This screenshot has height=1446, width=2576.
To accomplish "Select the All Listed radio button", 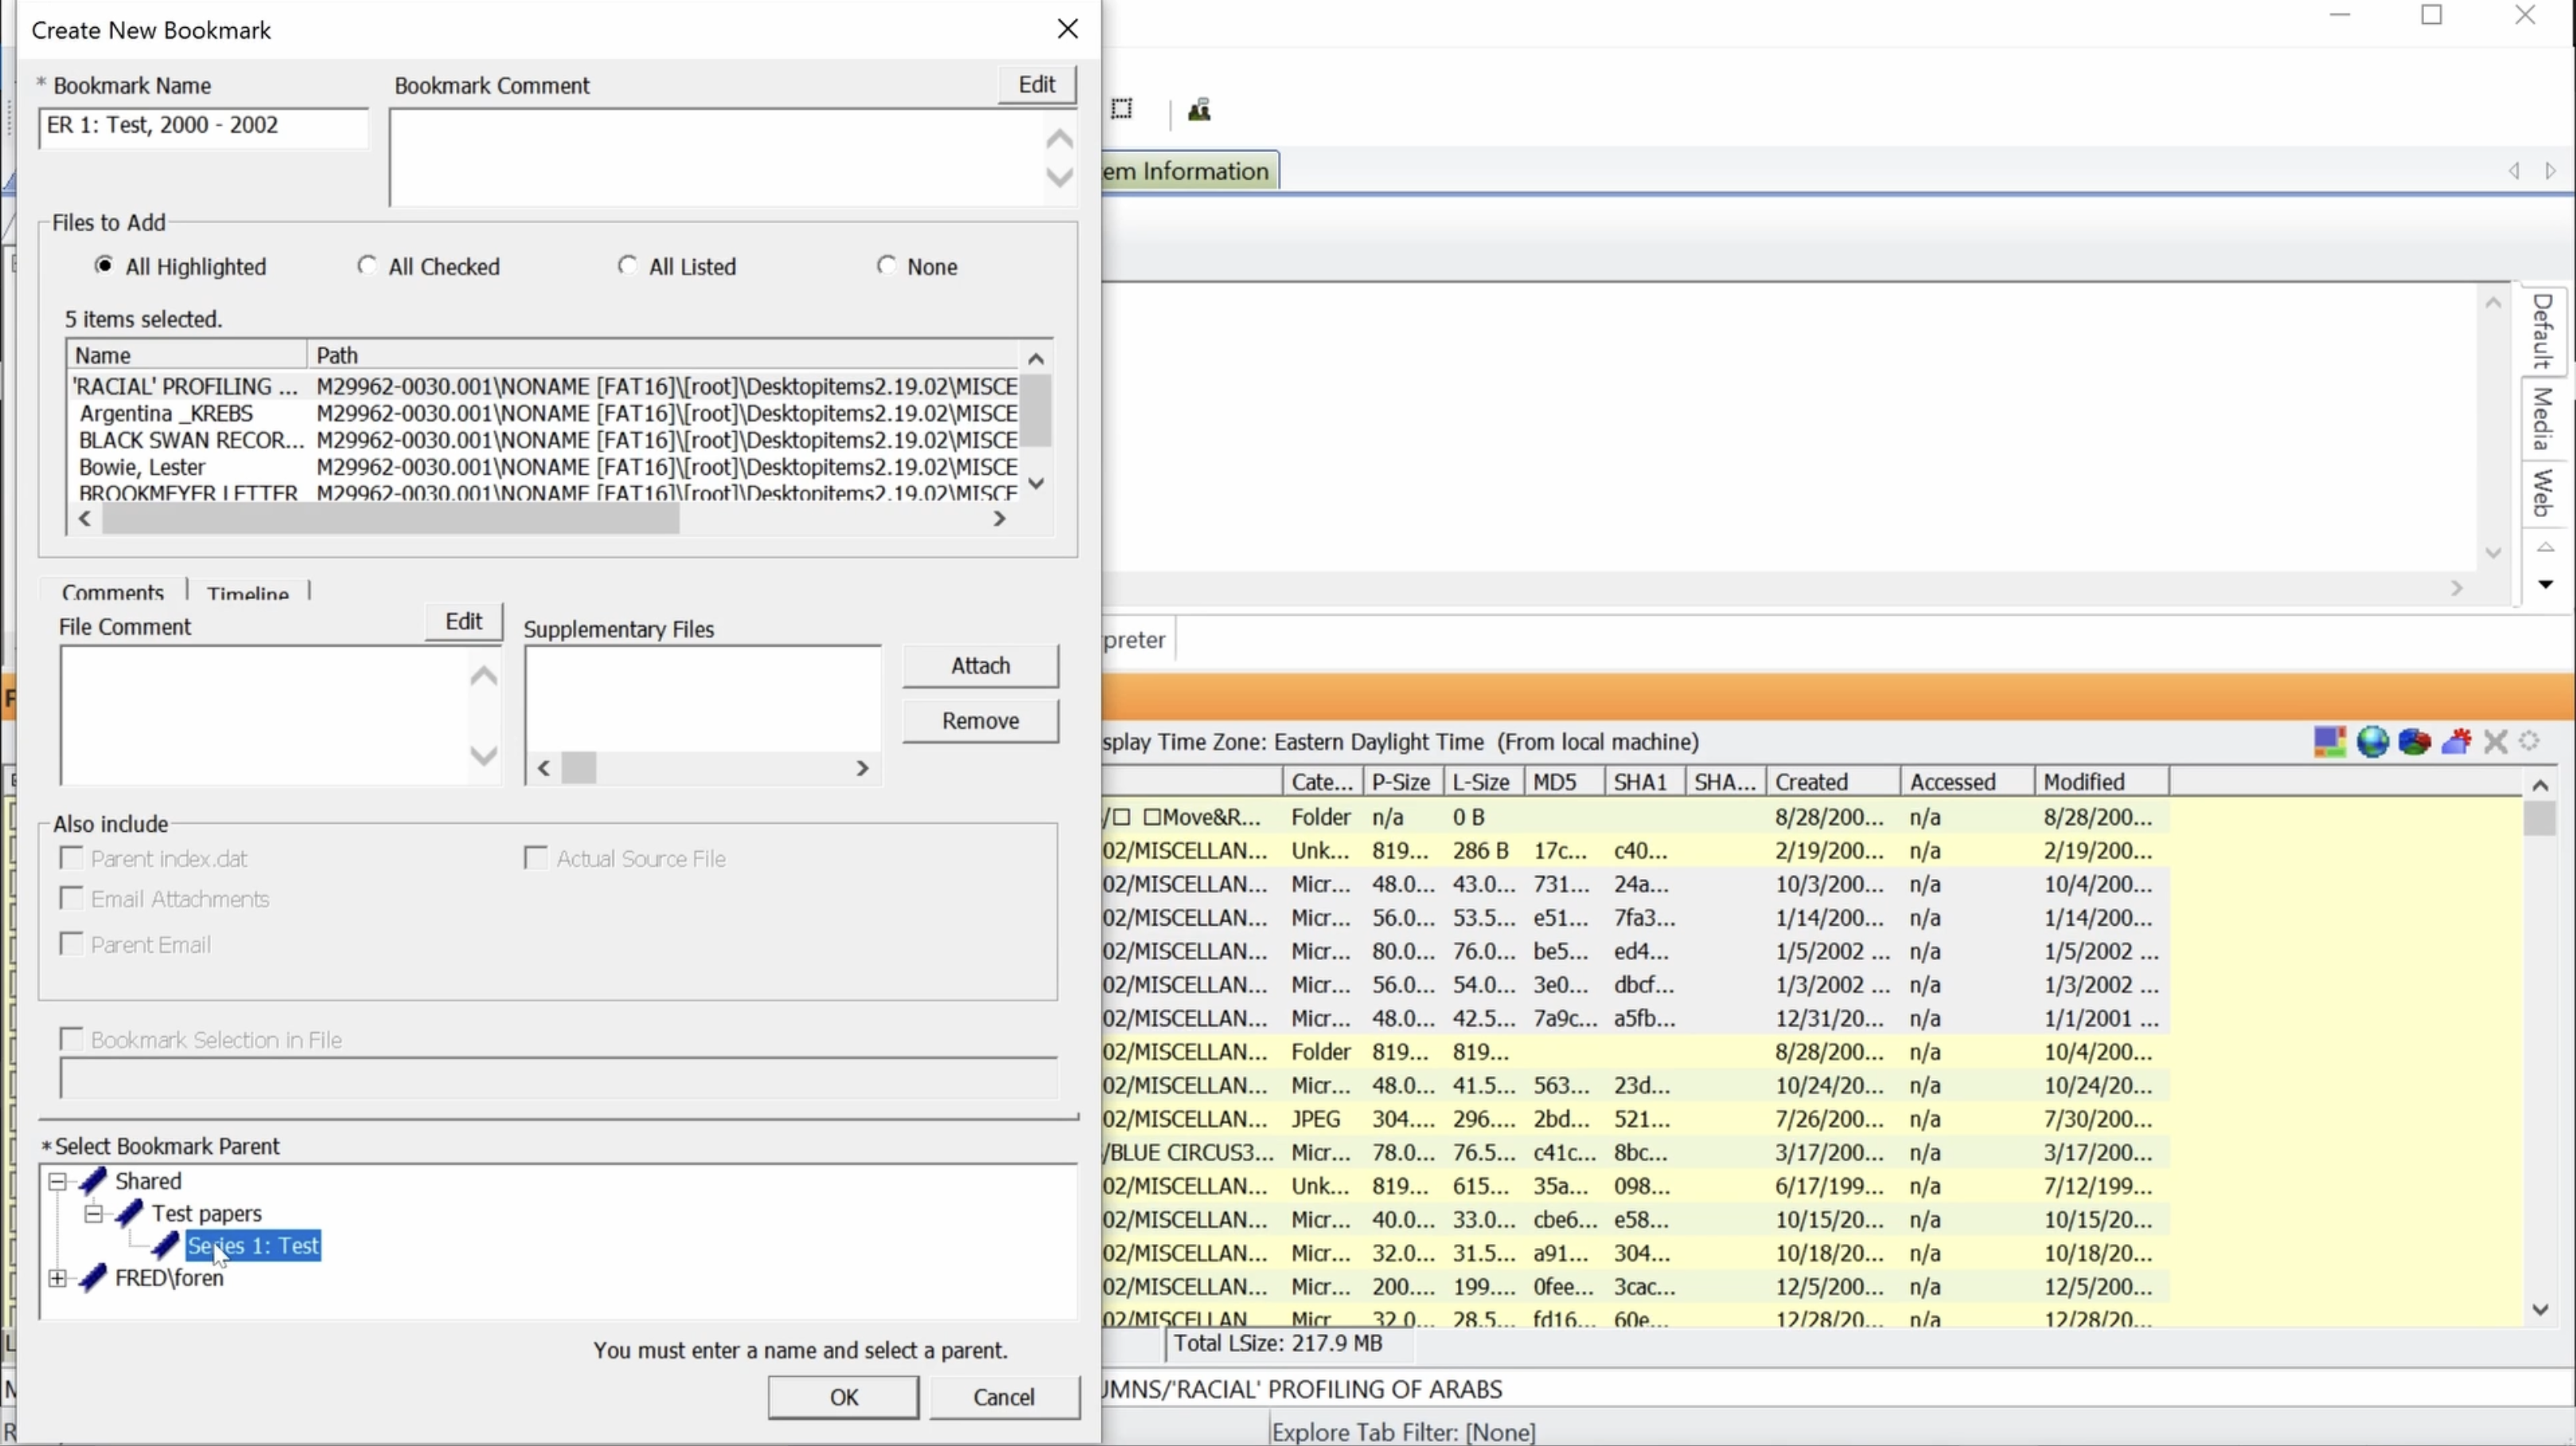I will pos(627,265).
